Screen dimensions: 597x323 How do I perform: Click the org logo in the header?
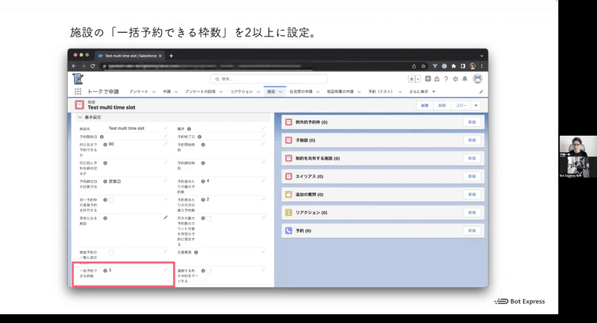click(x=78, y=79)
